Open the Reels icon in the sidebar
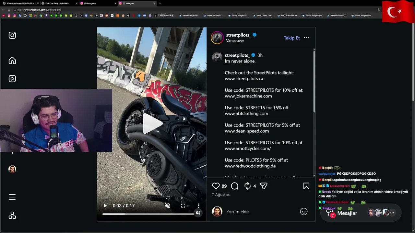415x233 pixels. 12,79
